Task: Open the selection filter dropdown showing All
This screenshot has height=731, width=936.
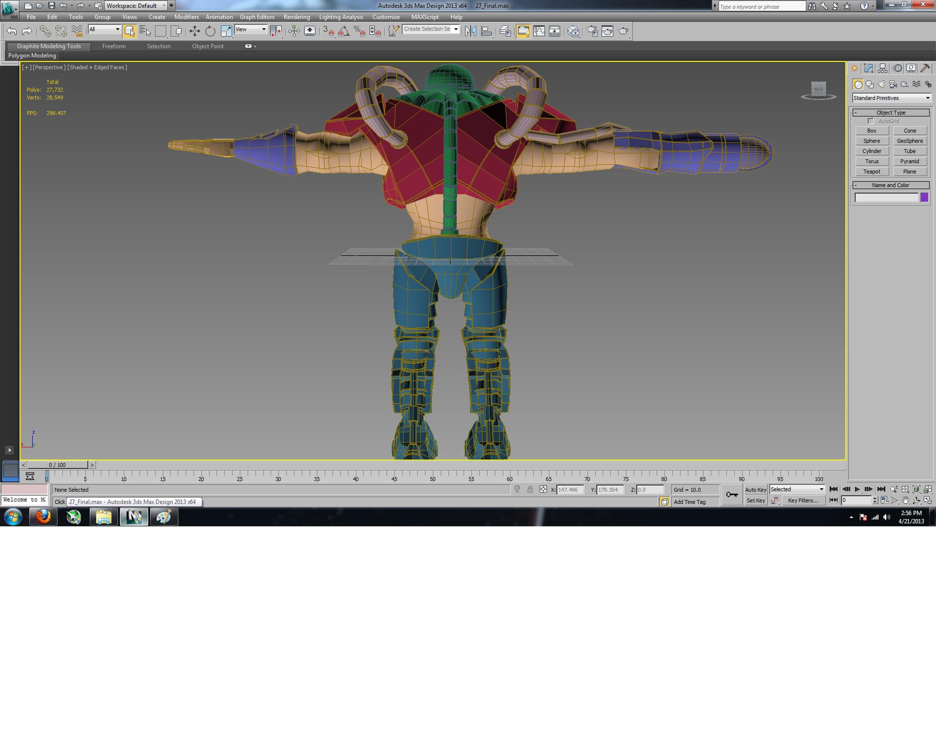Action: point(104,29)
